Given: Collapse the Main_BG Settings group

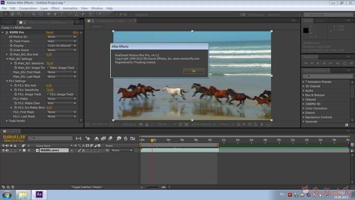Looking at the screenshot, I should click(x=7, y=59).
